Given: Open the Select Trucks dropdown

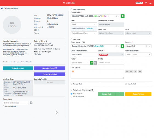Looking at the screenshot, I should click(x=111, y=63).
